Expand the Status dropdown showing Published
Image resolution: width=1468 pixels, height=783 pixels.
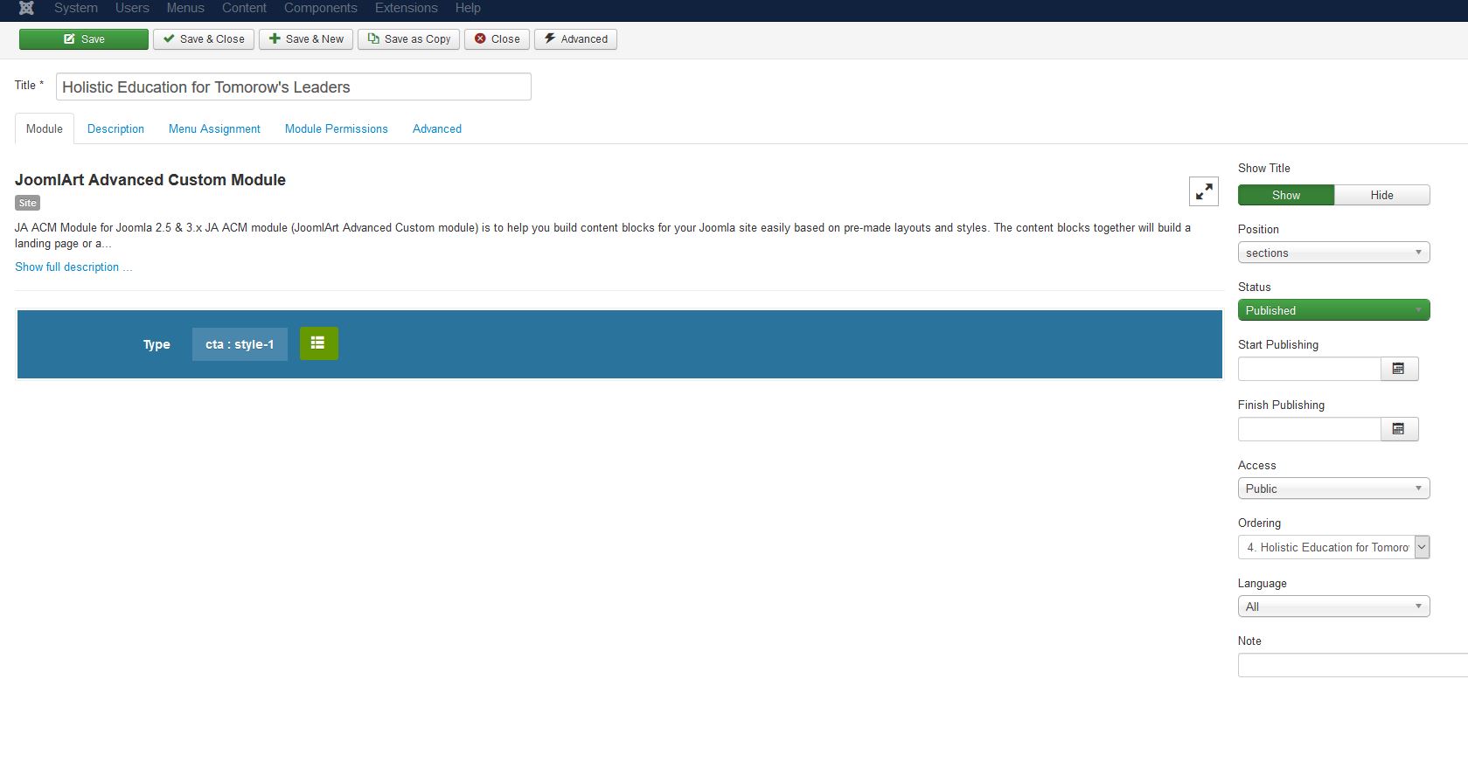(1334, 310)
